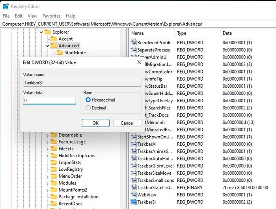276x209 pixels.
Task: Expand the FileExts tree node
Action: pyautogui.click(x=47, y=149)
